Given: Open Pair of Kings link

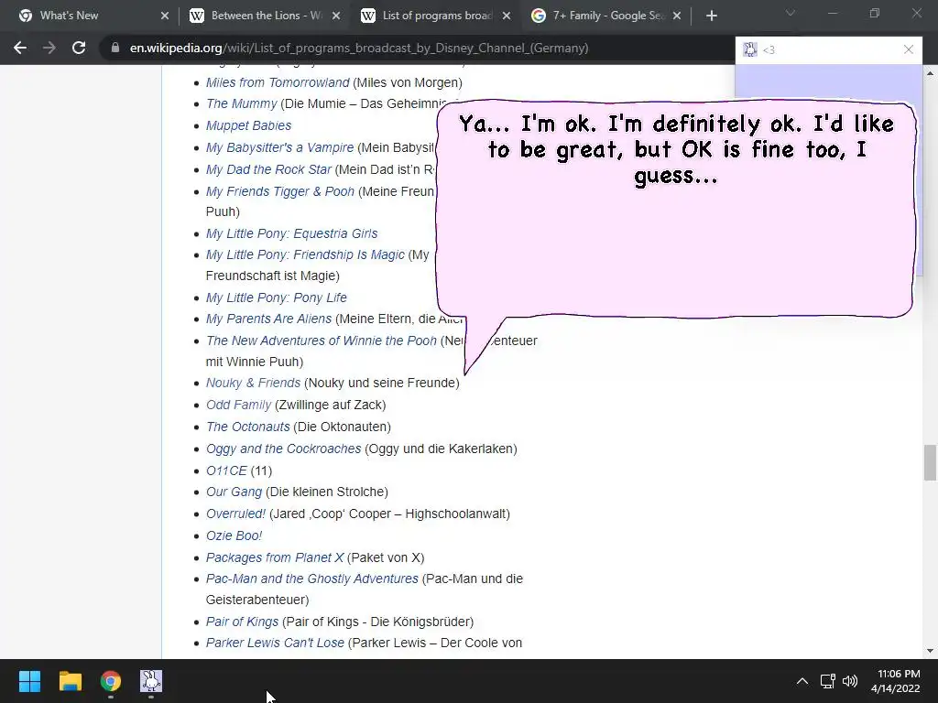Looking at the screenshot, I should [x=242, y=622].
